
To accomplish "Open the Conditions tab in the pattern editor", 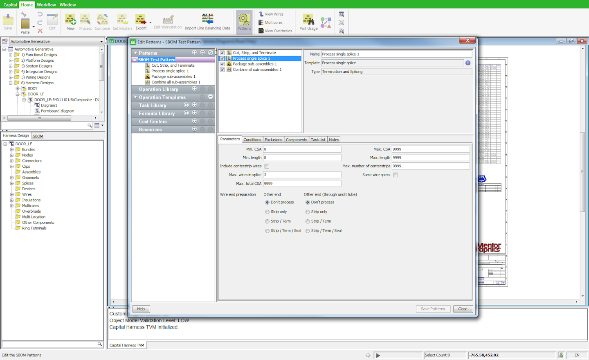I will (x=252, y=139).
